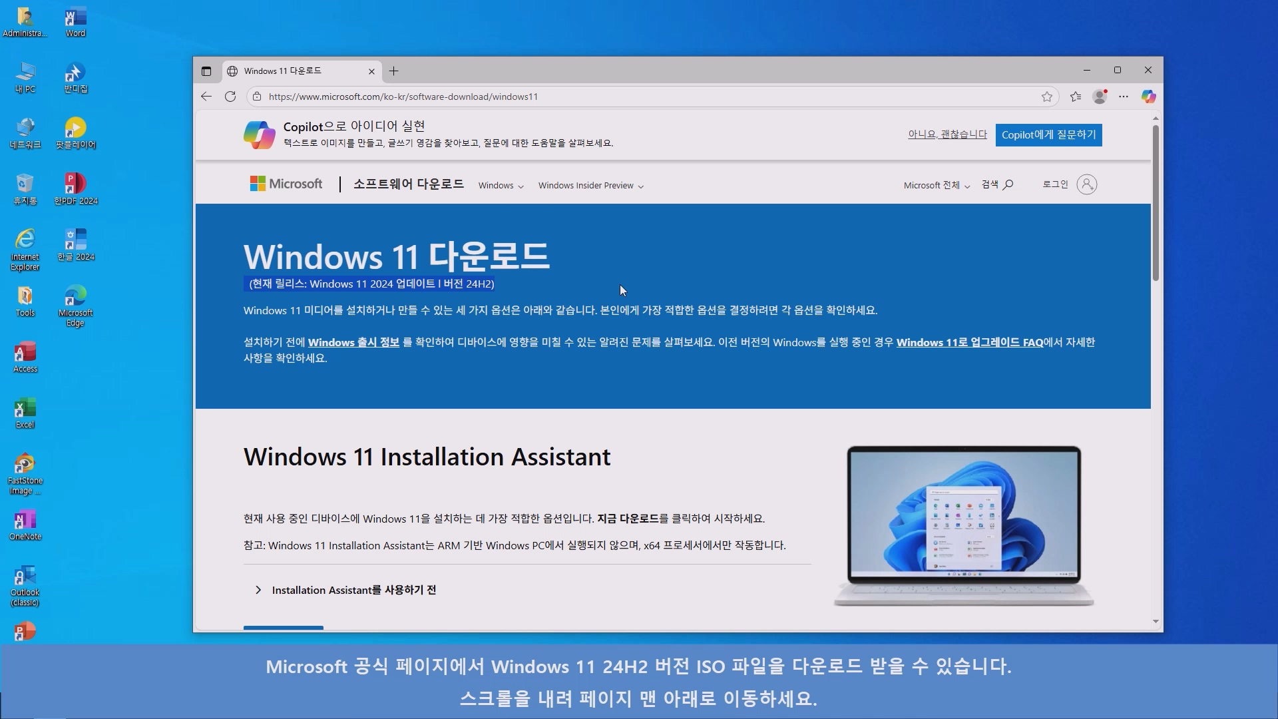The image size is (1278, 719).
Task: Expand the Microsoft 전체 menu
Action: pos(937,186)
